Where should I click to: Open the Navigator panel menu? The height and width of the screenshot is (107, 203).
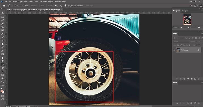202,11
